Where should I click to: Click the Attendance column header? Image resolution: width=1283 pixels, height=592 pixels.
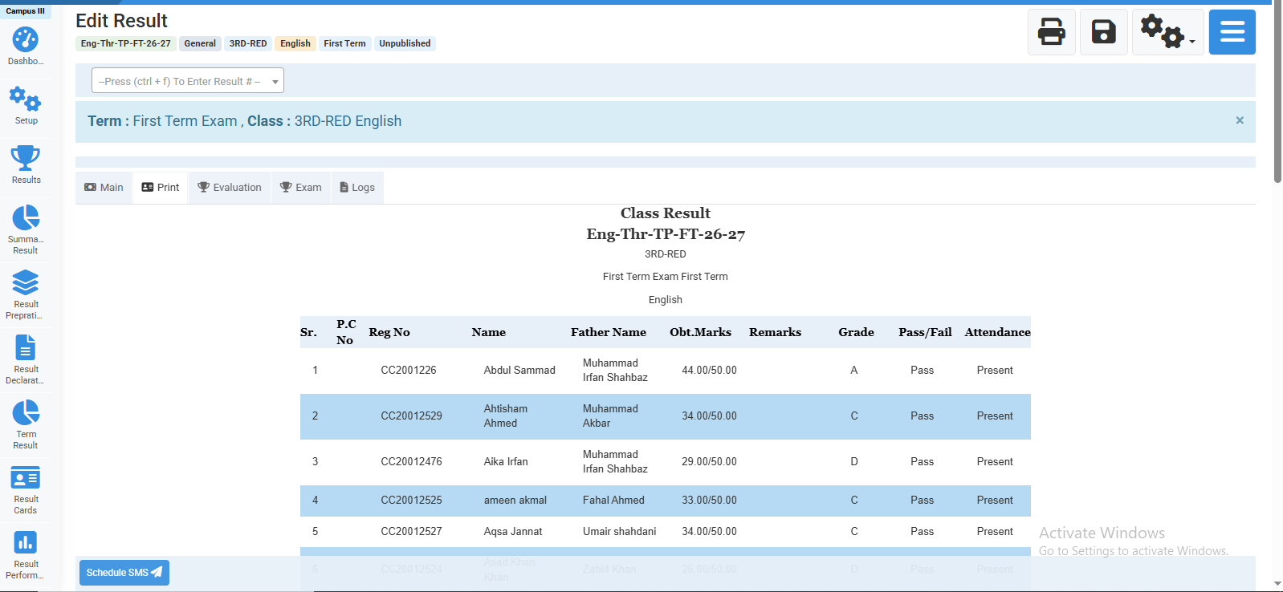(x=998, y=332)
